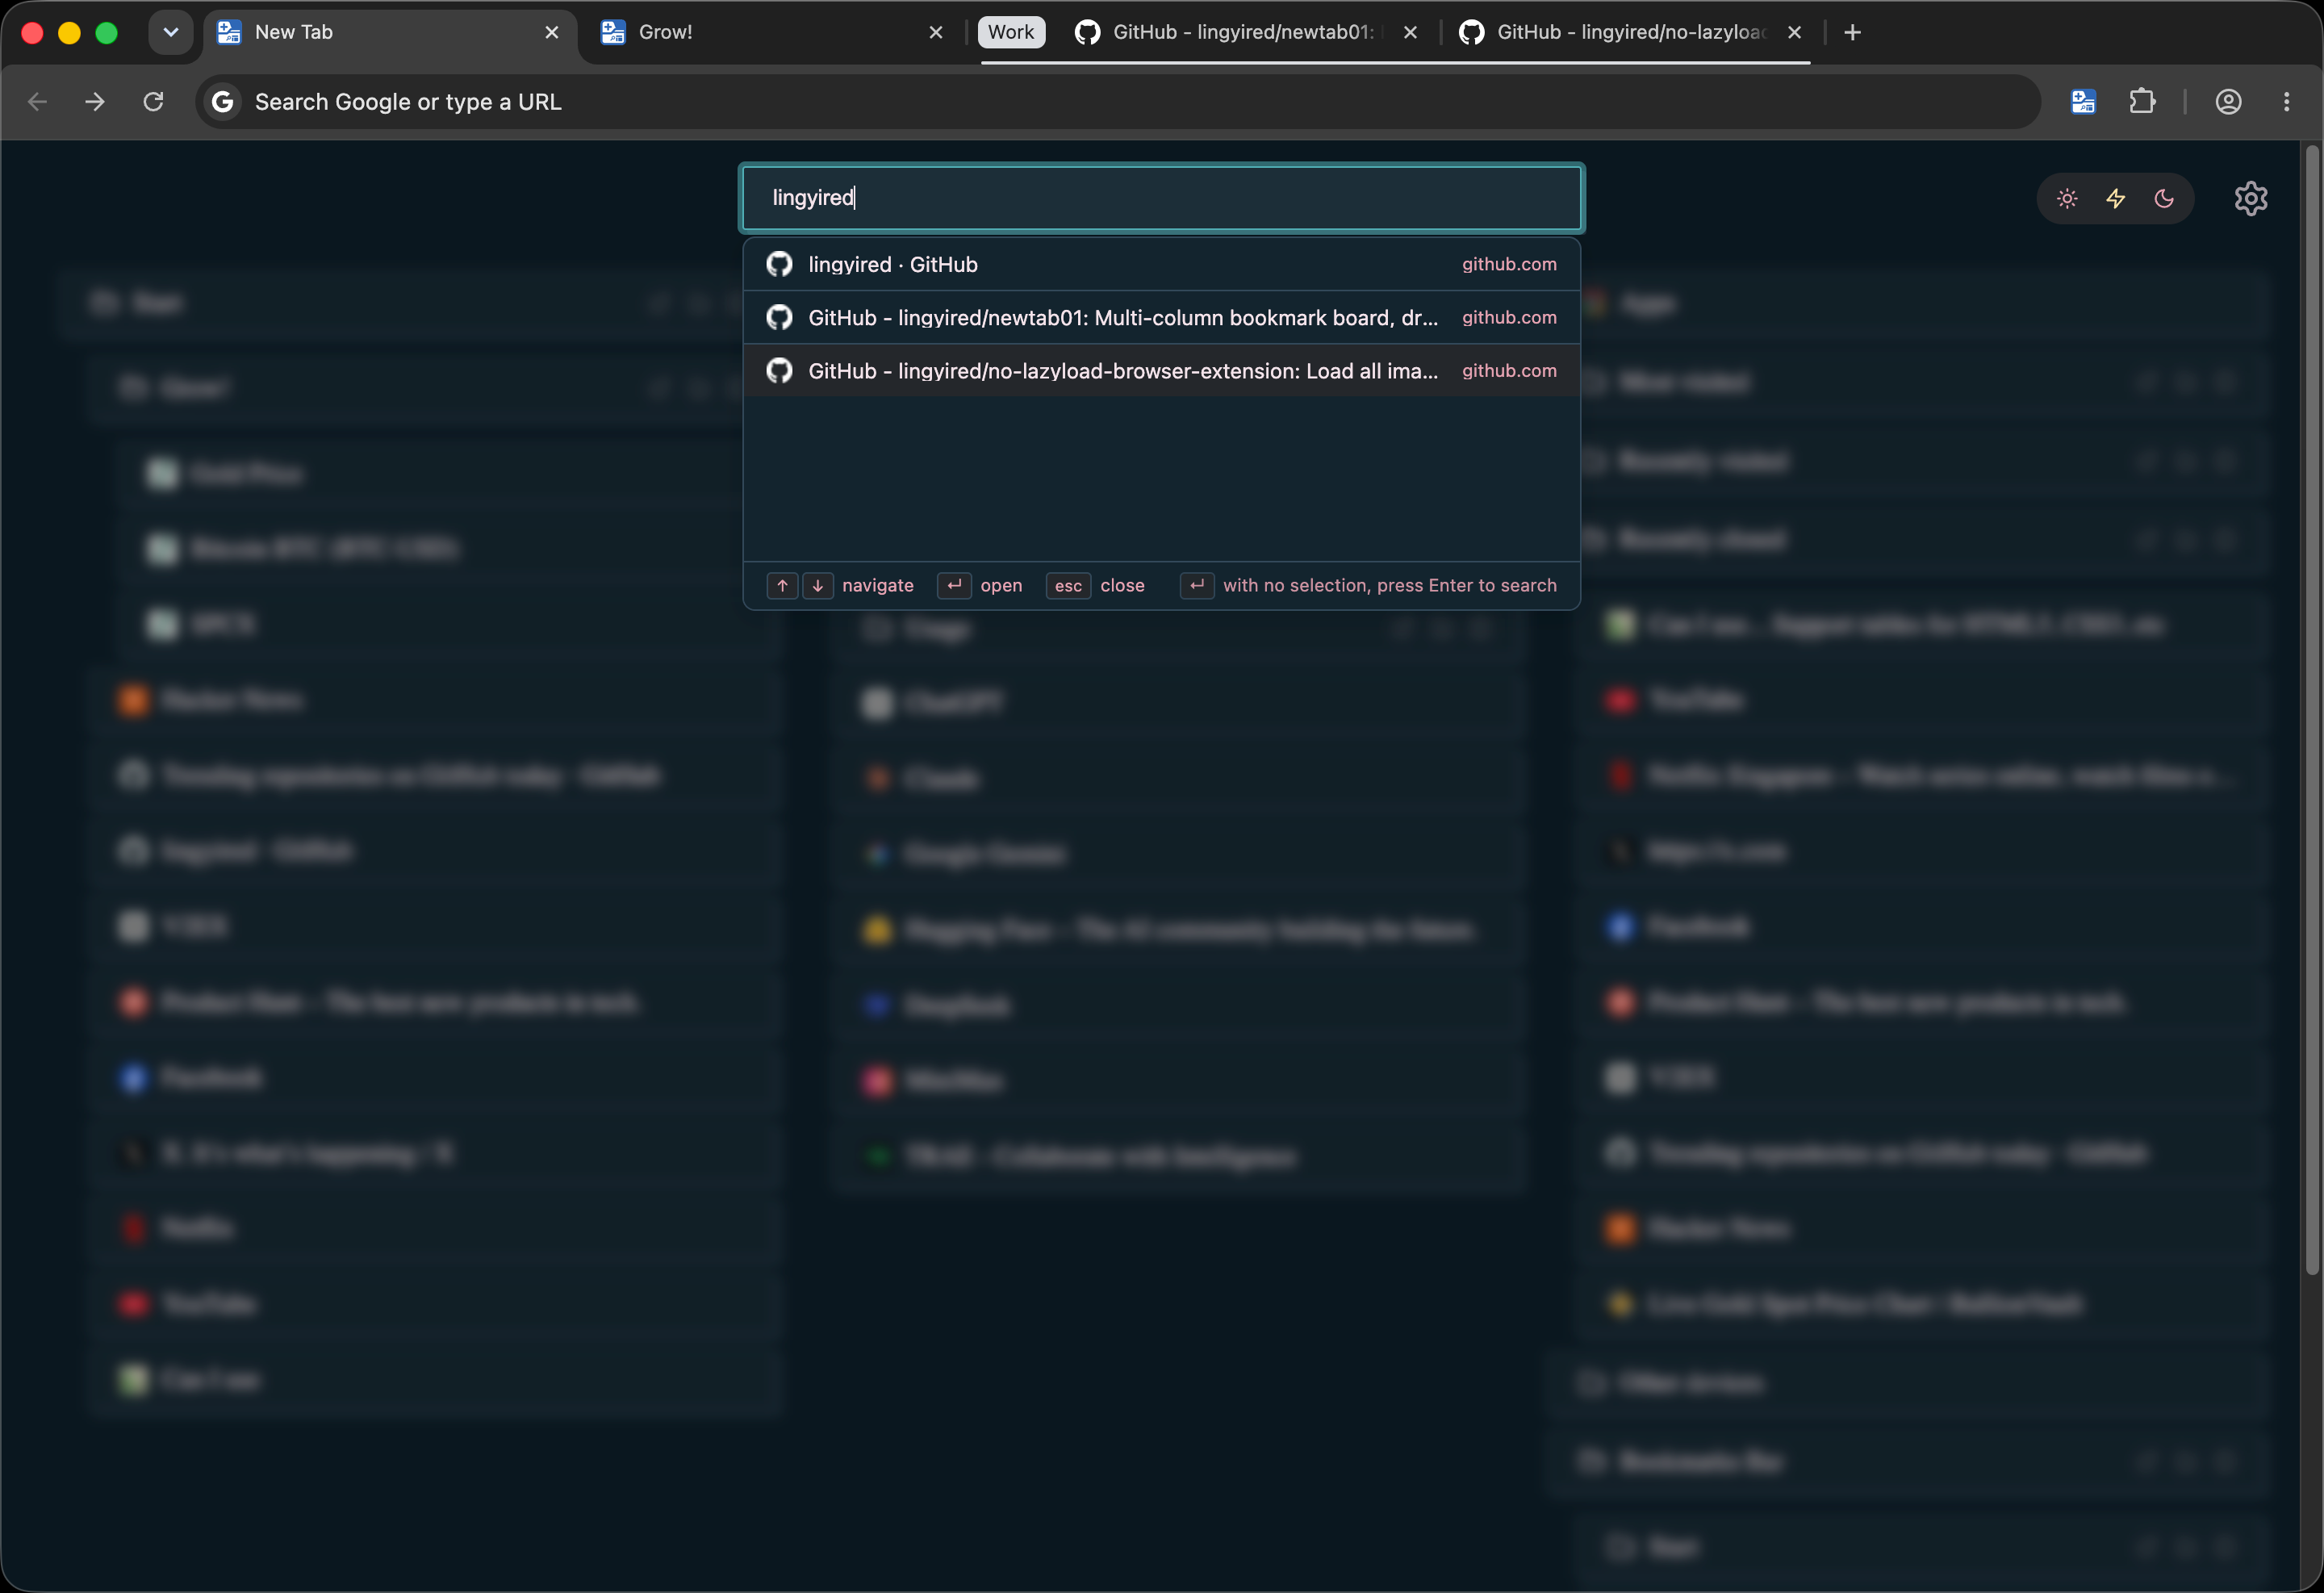The width and height of the screenshot is (2324, 1593).
Task: Click the enter key hint beside search instructions
Action: click(x=1197, y=586)
